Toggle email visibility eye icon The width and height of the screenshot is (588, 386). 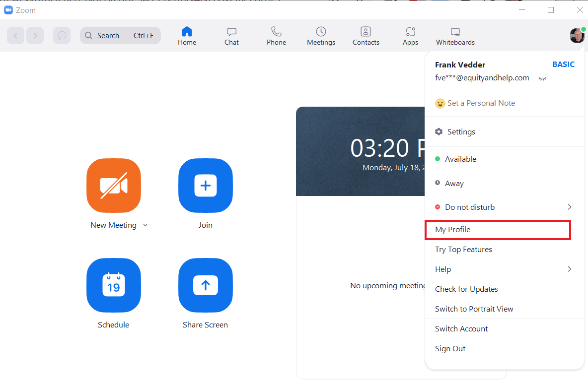pyautogui.click(x=542, y=78)
